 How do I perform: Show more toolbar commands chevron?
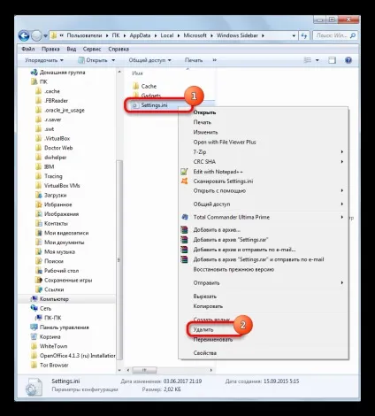pos(215,60)
